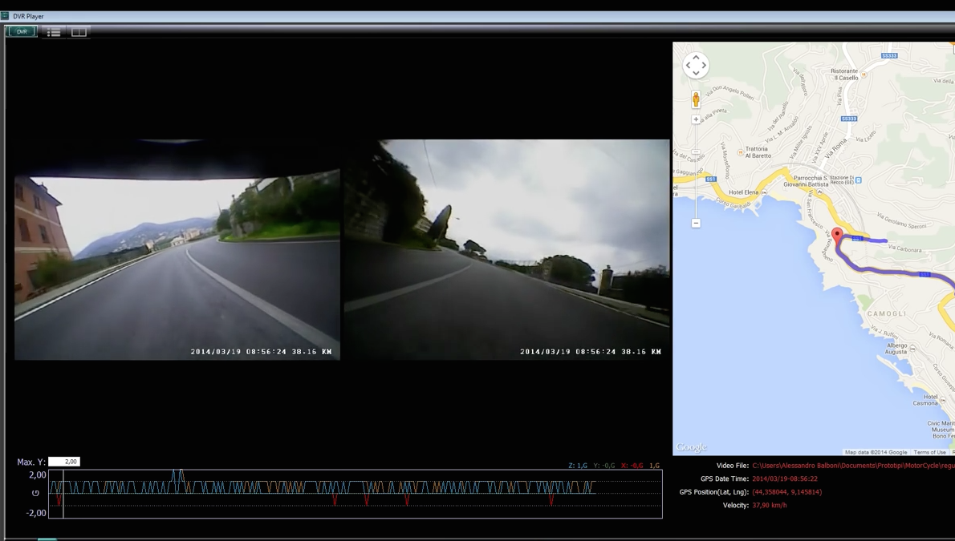
Task: Click the Hotel Elena map marker
Action: [x=763, y=192]
